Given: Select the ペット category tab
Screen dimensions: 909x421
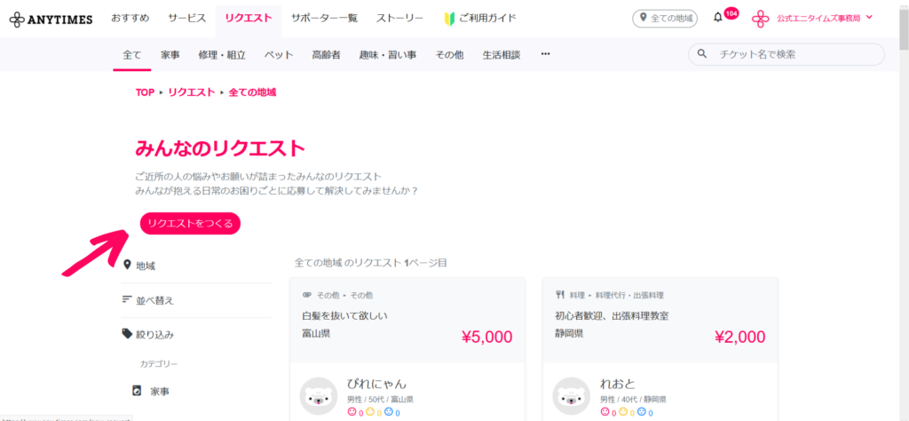Looking at the screenshot, I should tap(279, 54).
